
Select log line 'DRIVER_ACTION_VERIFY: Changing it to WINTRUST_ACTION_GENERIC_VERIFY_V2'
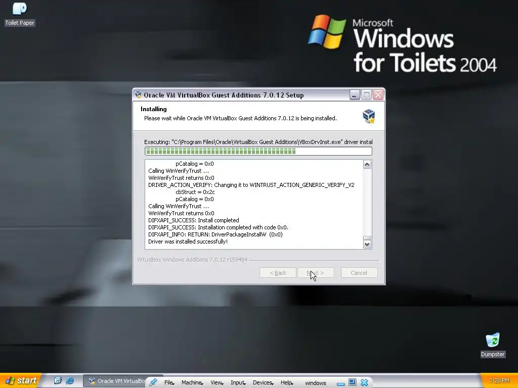[251, 185]
